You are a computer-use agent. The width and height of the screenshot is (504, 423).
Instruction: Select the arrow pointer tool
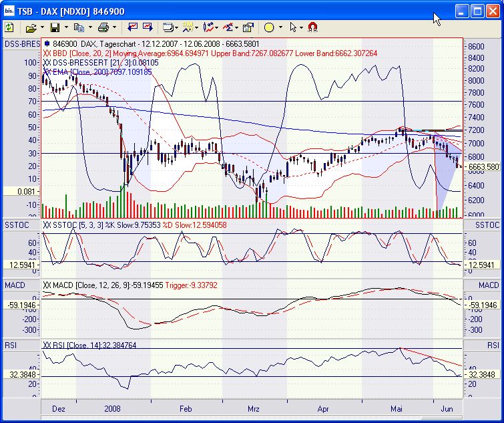point(293,27)
